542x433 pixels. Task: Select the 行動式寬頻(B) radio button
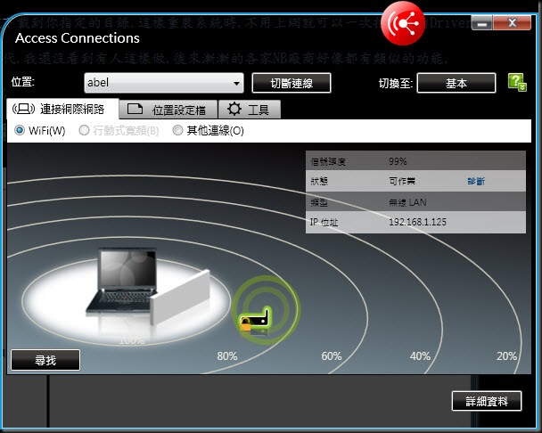(x=84, y=130)
